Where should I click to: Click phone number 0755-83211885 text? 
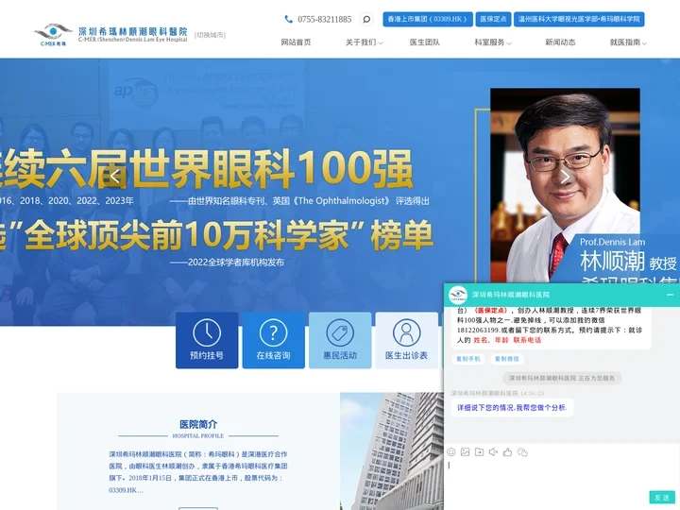pos(324,19)
